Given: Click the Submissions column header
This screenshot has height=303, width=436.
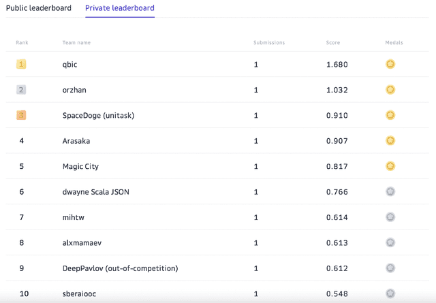Looking at the screenshot, I should click(x=269, y=43).
